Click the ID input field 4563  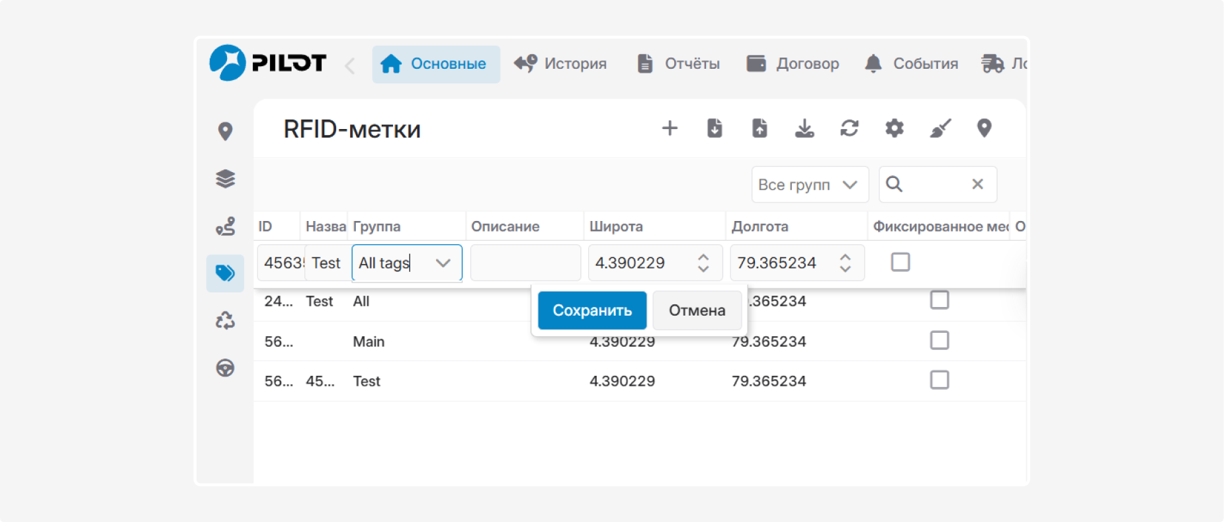(281, 263)
